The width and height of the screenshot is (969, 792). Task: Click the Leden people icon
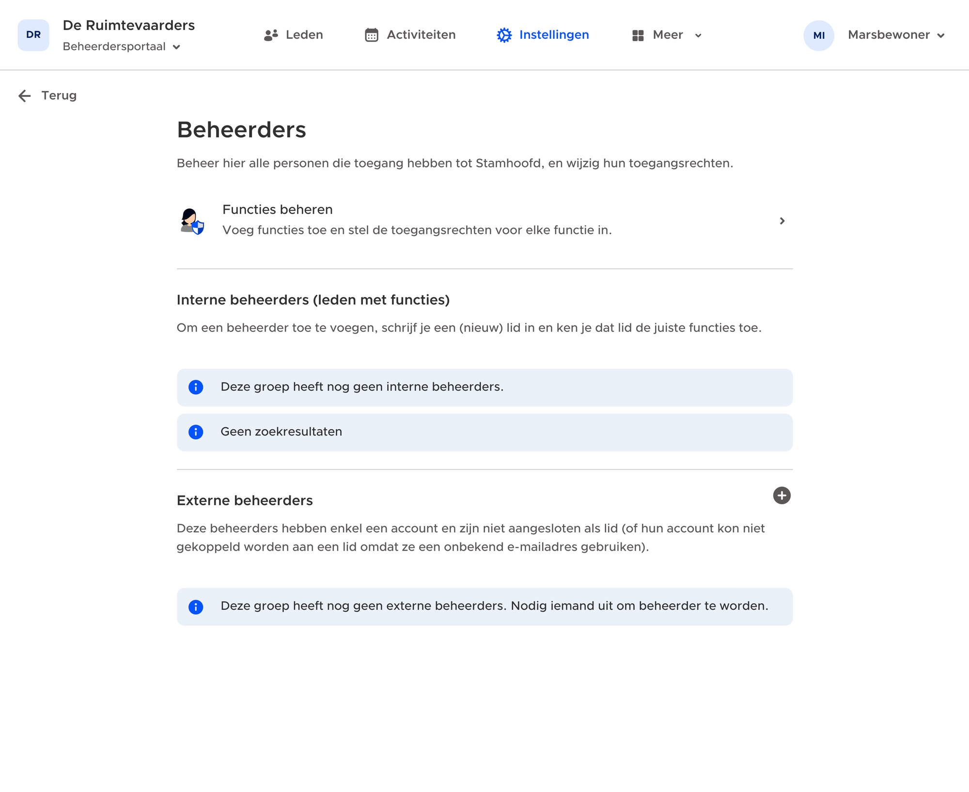tap(271, 35)
